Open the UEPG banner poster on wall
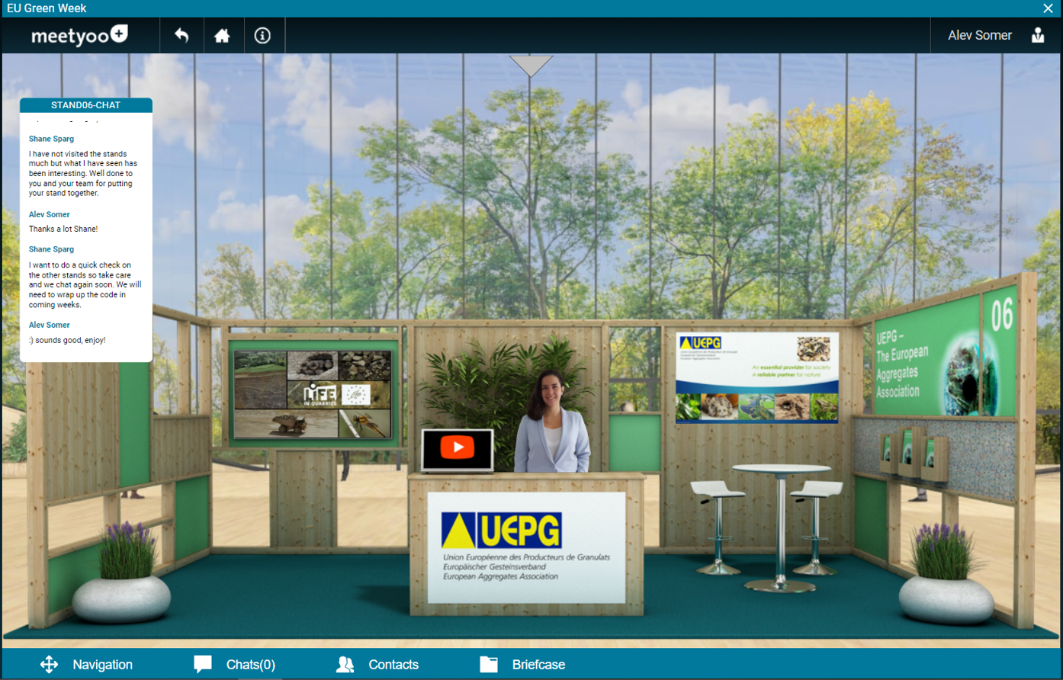The image size is (1063, 680). [x=757, y=377]
